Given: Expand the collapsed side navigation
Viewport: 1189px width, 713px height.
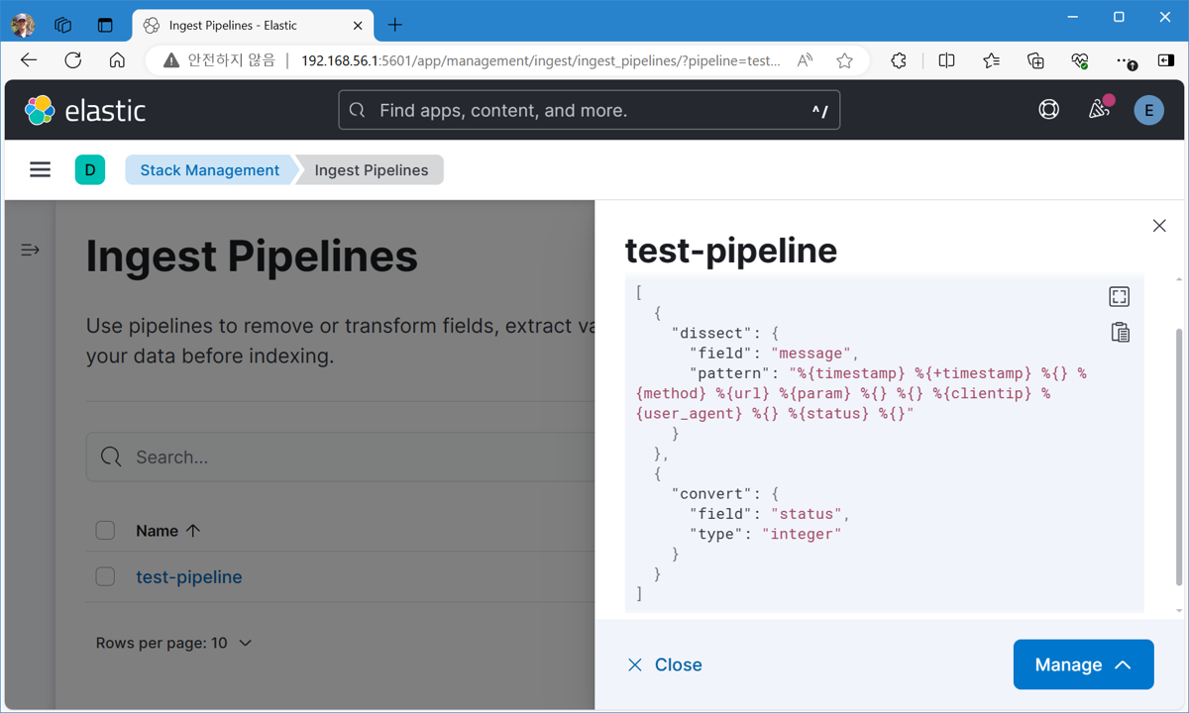Looking at the screenshot, I should 30,250.
